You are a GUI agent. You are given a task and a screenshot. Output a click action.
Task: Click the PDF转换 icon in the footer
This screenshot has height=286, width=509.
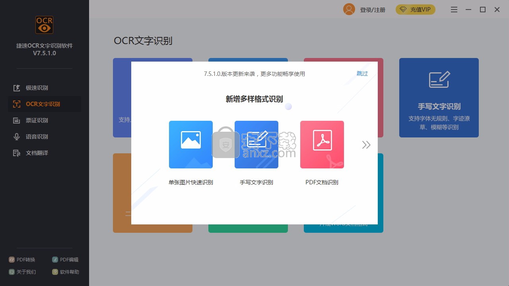pos(12,260)
